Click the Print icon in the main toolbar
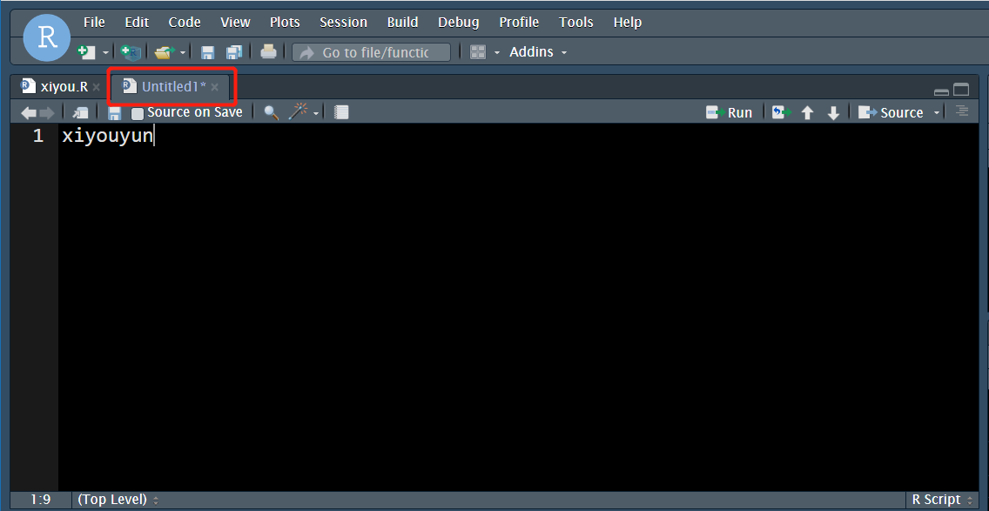 tap(268, 52)
